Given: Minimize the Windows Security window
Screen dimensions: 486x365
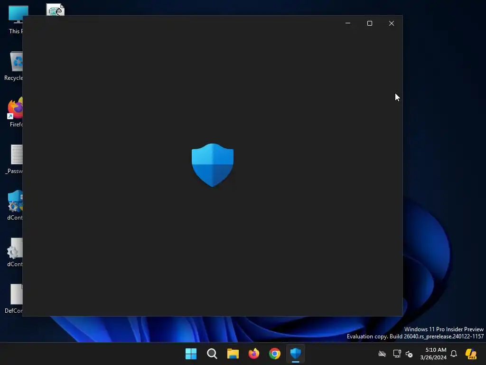Looking at the screenshot, I should [348, 23].
